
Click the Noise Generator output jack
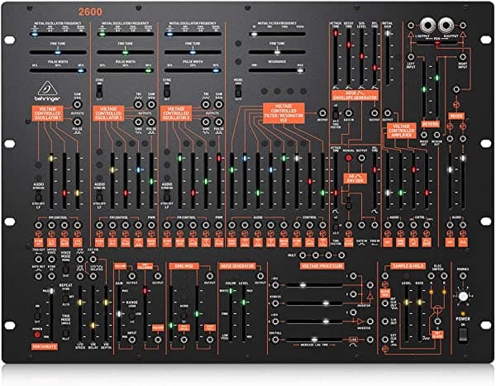pyautogui.click(x=260, y=276)
